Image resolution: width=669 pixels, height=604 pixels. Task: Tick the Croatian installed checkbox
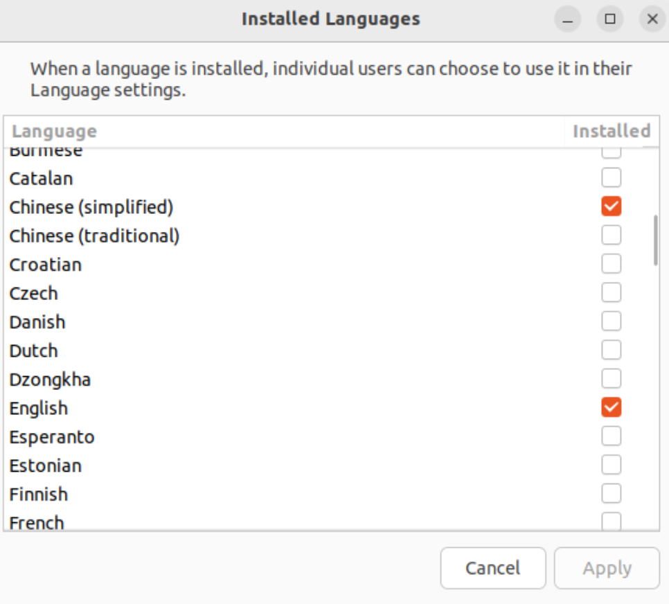pos(611,264)
